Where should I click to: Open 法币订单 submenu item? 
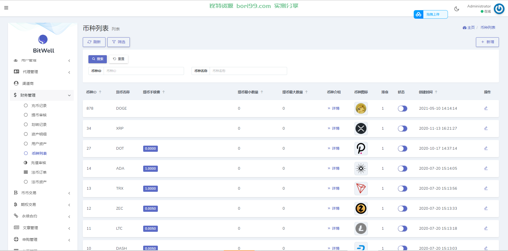point(39,172)
